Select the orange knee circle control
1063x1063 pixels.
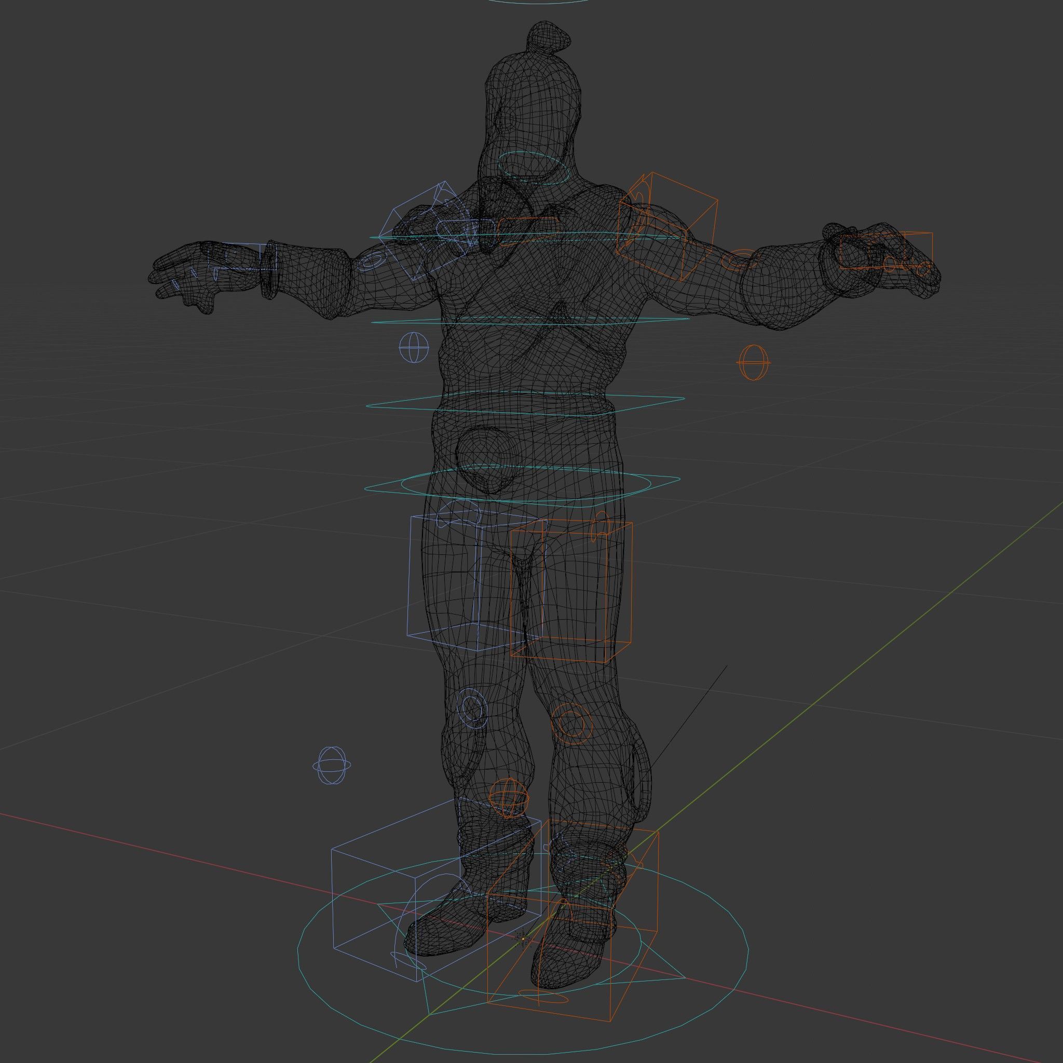[x=571, y=724]
